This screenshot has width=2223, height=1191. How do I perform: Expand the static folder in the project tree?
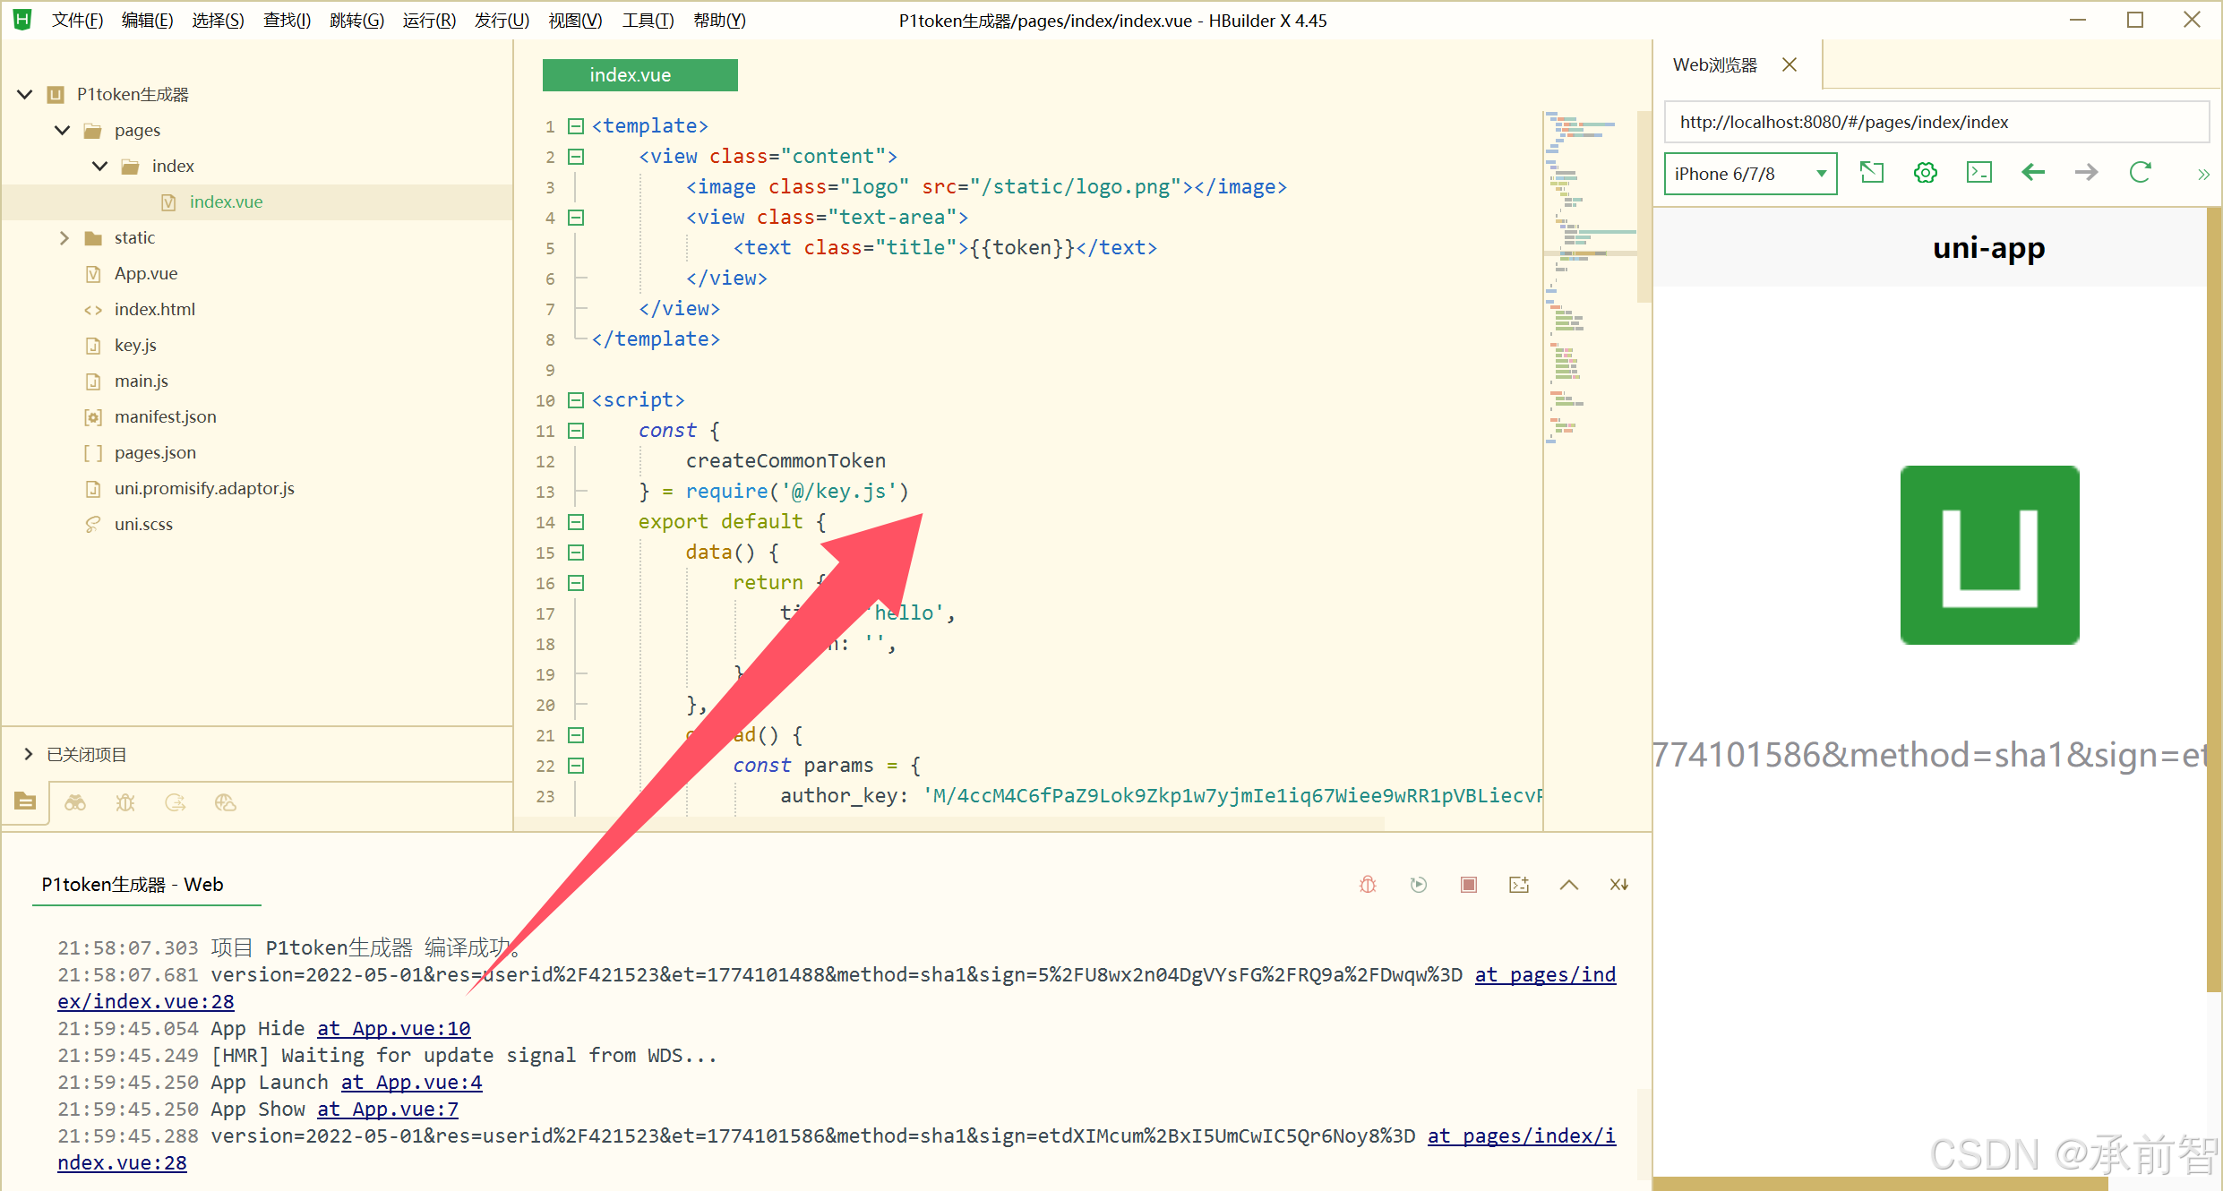coord(64,237)
